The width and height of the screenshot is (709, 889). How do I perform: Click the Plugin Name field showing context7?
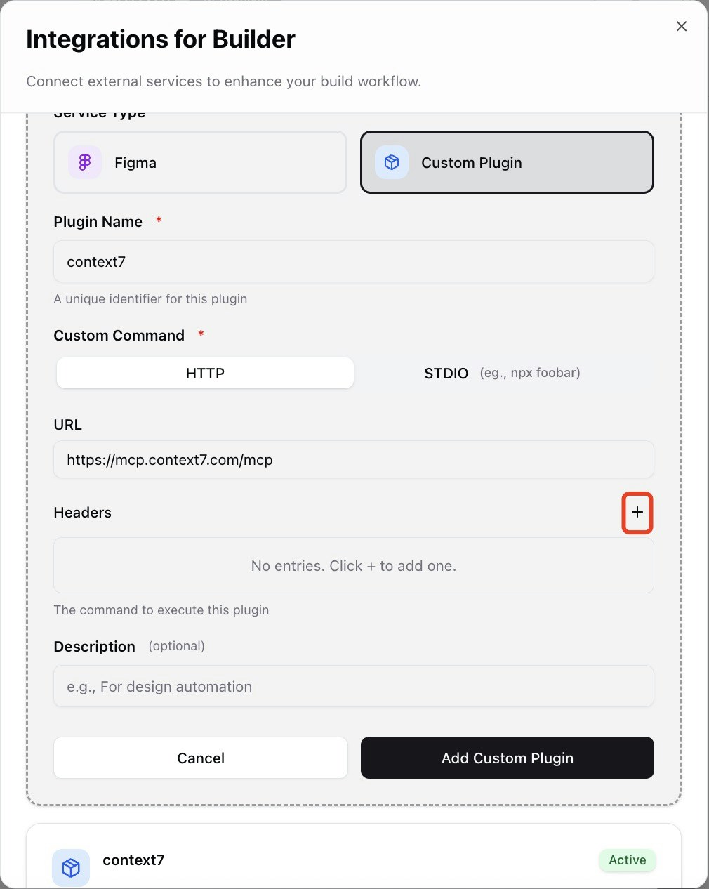coord(353,261)
